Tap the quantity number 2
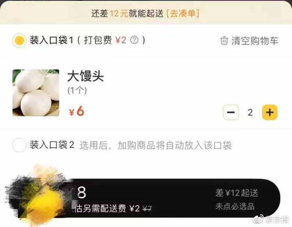 [x=250, y=112]
